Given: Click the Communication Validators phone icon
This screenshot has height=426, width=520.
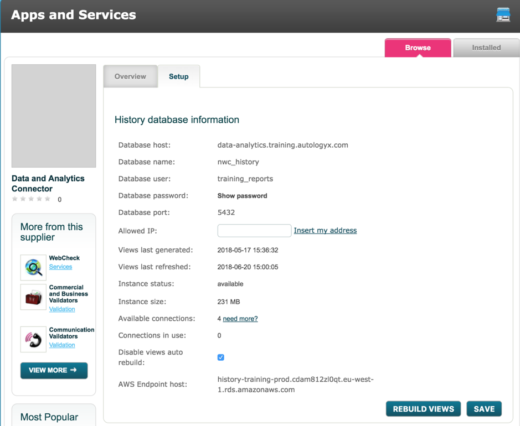Looking at the screenshot, I should coord(33,339).
